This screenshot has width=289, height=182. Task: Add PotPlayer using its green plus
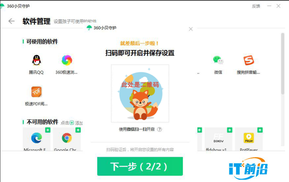[260, 130]
